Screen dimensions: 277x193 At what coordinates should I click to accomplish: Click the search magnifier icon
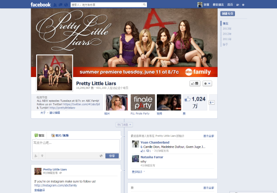(x=144, y=4)
